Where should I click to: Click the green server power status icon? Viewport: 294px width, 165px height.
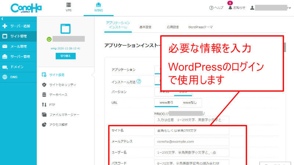tap(49, 39)
